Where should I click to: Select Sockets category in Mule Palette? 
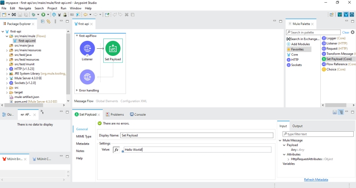click(295, 65)
